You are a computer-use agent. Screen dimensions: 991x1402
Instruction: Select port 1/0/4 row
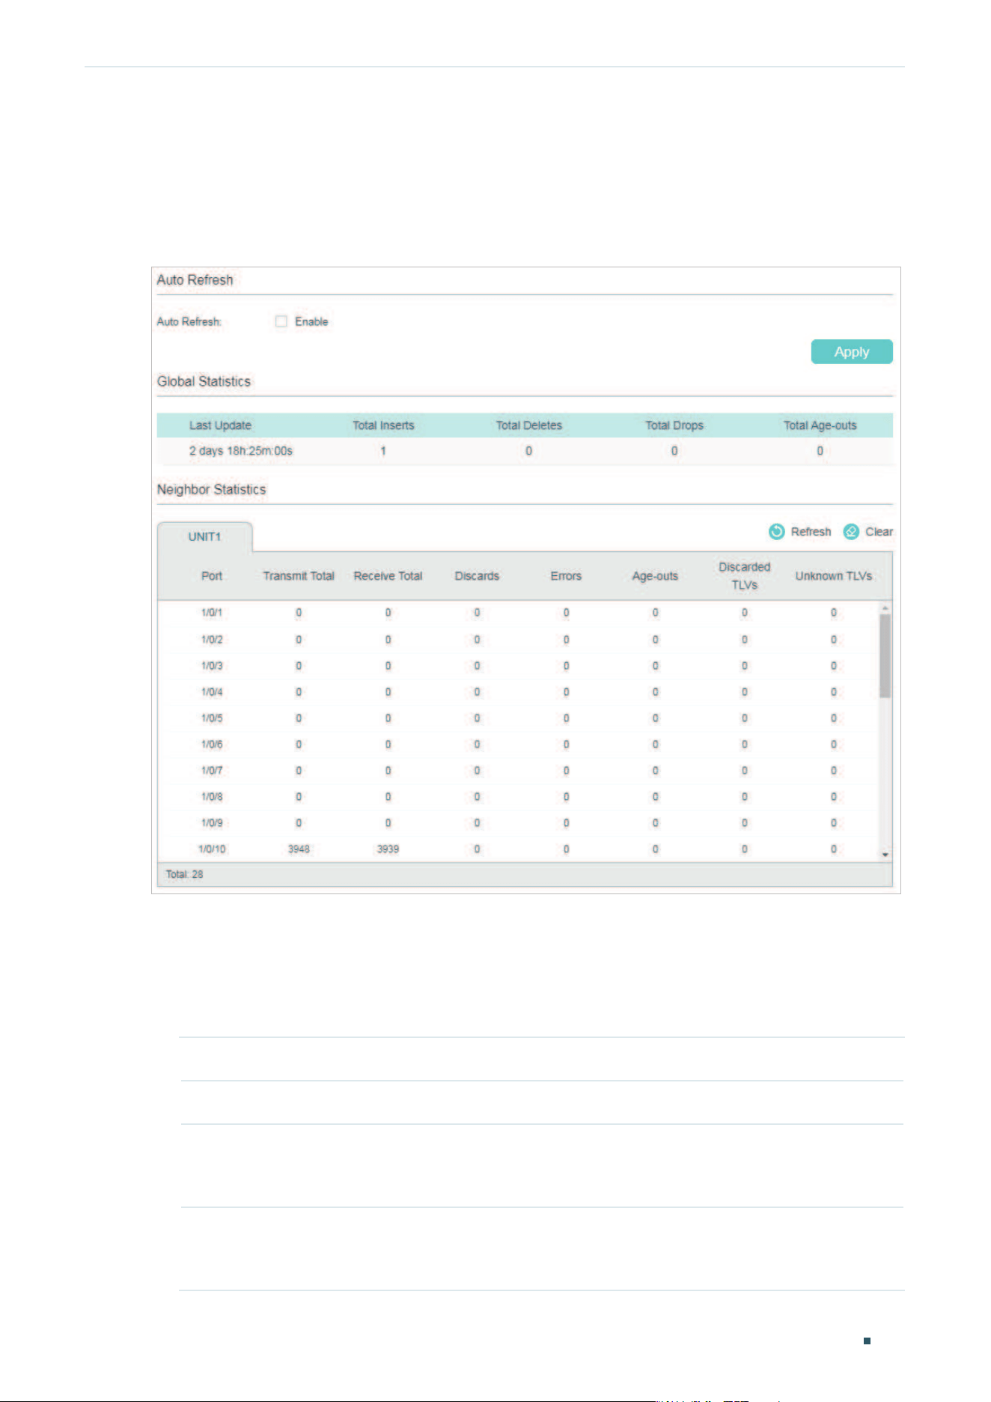tap(518, 692)
